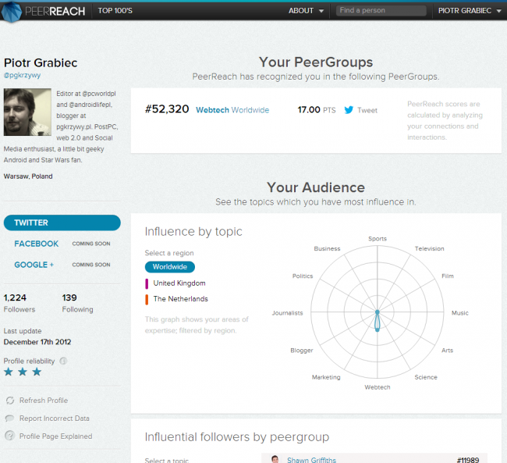Click the PeerReach logo icon

pyautogui.click(x=12, y=12)
